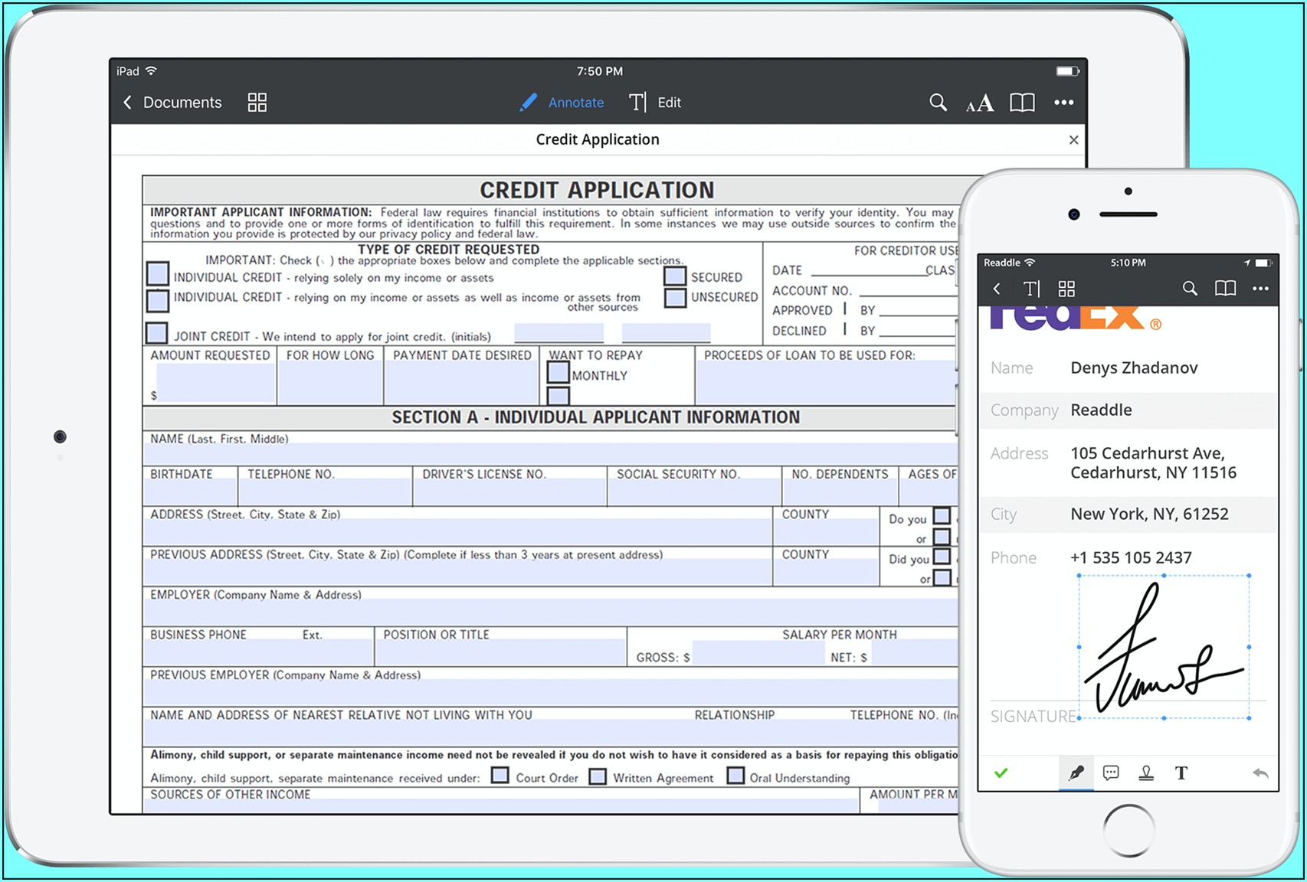Open the iPad more options ellipsis

1063,103
